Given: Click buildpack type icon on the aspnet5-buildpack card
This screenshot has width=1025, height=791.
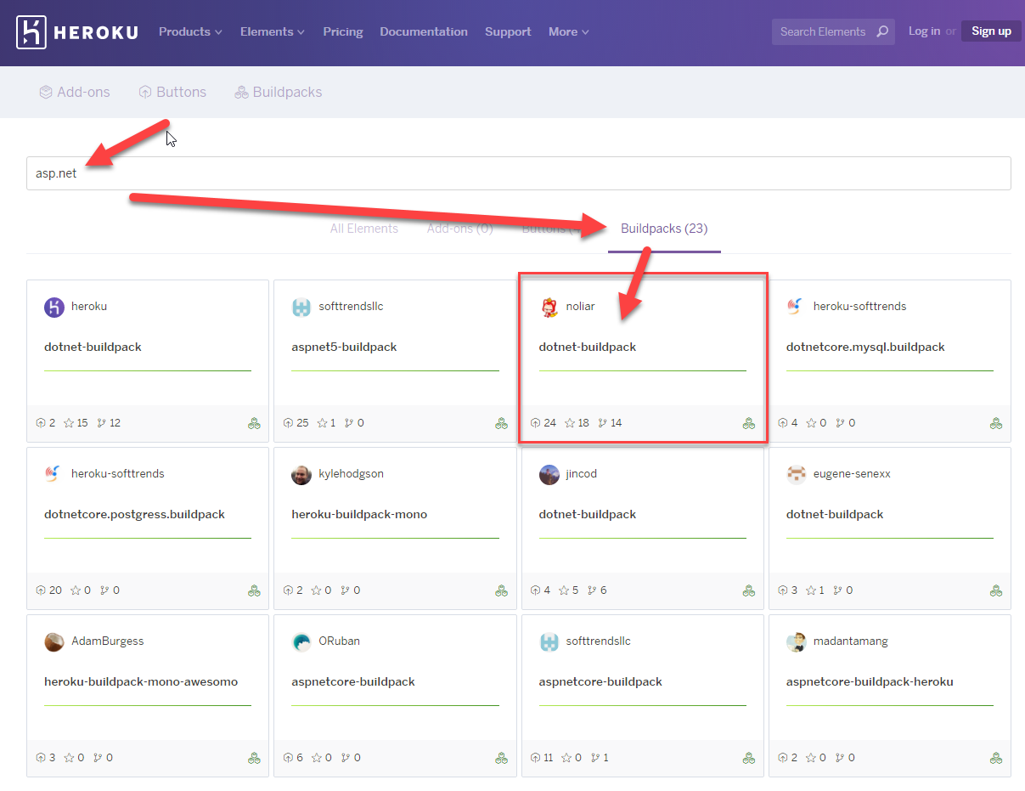Looking at the screenshot, I should tap(502, 423).
